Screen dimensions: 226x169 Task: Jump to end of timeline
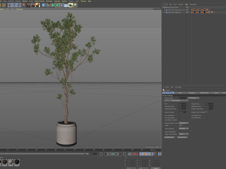click(124, 154)
